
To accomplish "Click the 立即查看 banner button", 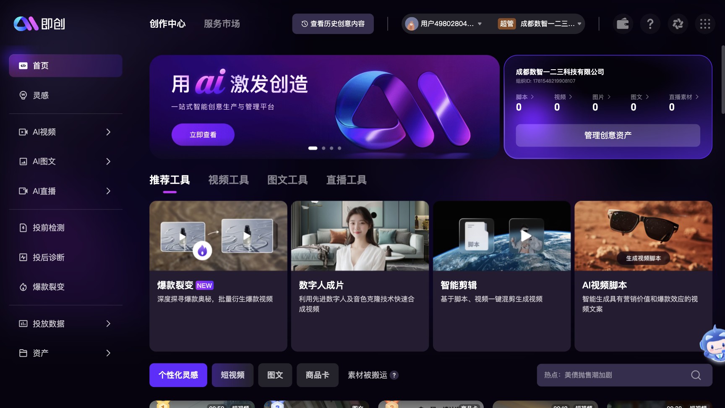I will pos(203,134).
